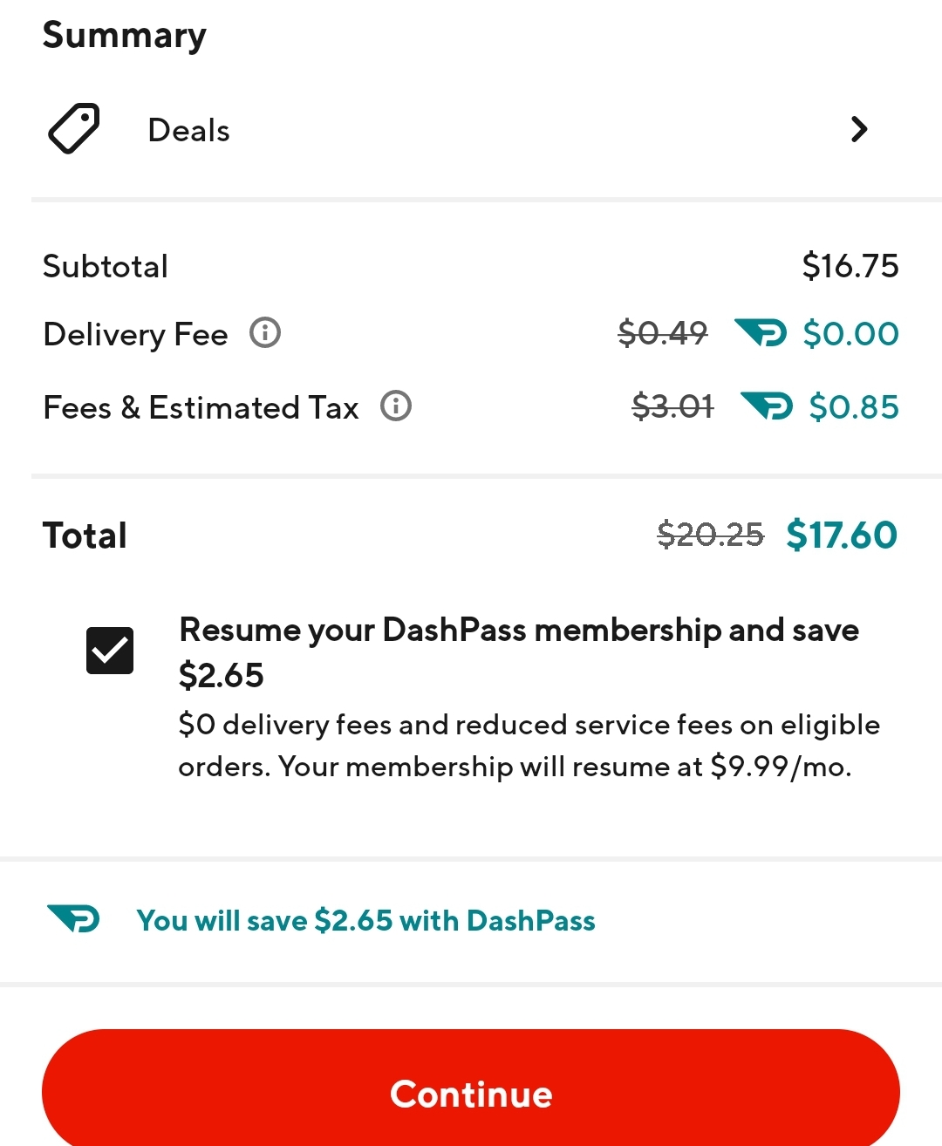
Task: Uncheck the Resume DashPass membership checkbox
Action: pyautogui.click(x=110, y=651)
